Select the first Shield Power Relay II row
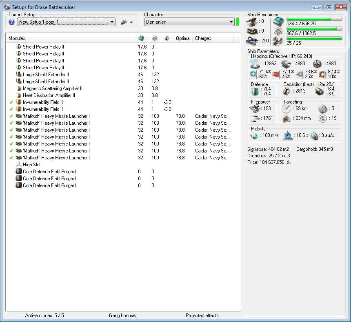 coord(123,47)
